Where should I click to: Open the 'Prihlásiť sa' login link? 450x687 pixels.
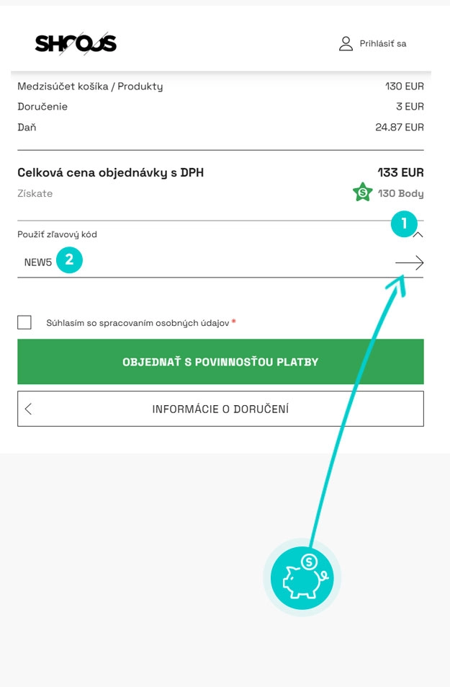(x=382, y=44)
